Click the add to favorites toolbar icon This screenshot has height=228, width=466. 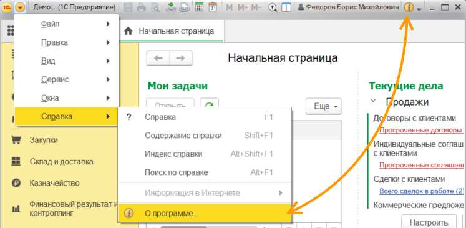[184, 7]
